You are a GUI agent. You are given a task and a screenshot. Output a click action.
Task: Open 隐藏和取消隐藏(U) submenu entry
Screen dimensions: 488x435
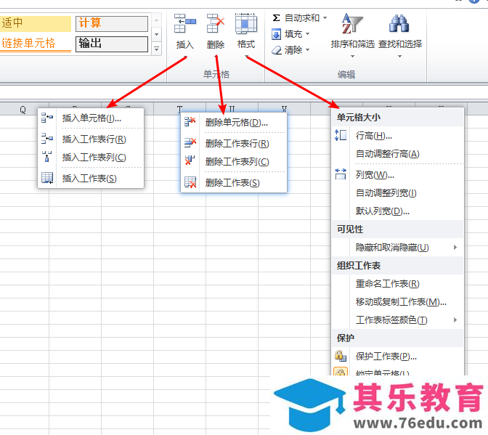point(398,248)
